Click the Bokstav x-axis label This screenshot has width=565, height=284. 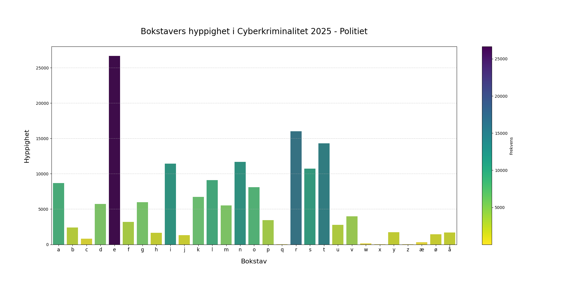254,261
